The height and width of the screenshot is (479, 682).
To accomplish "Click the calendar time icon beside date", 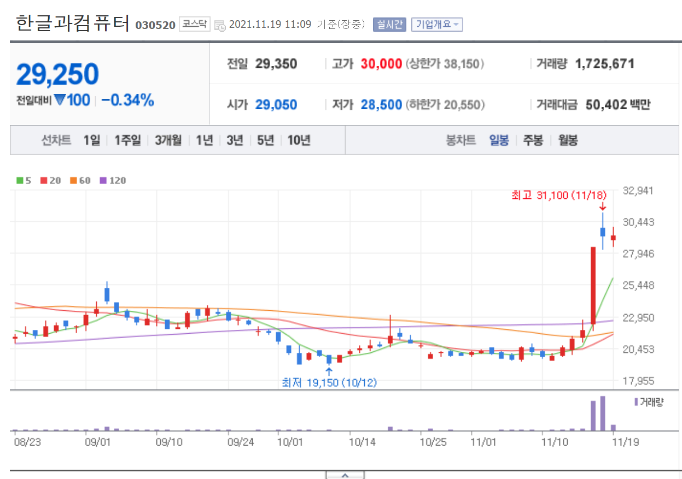I will tap(220, 25).
